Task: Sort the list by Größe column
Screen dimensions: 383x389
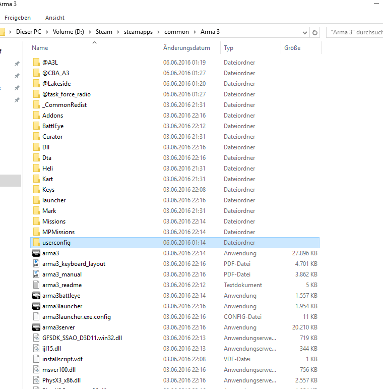Action: click(x=292, y=48)
